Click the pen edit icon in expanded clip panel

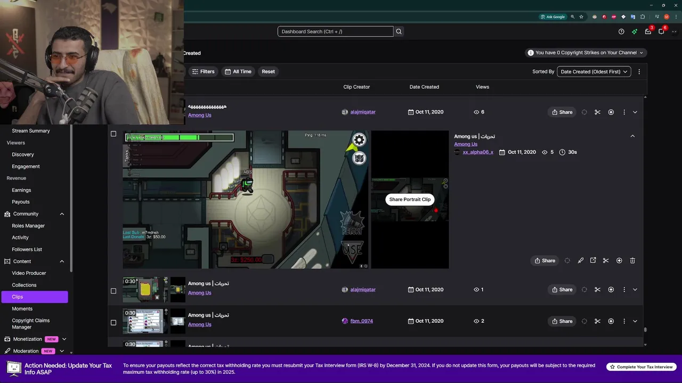tap(580, 261)
